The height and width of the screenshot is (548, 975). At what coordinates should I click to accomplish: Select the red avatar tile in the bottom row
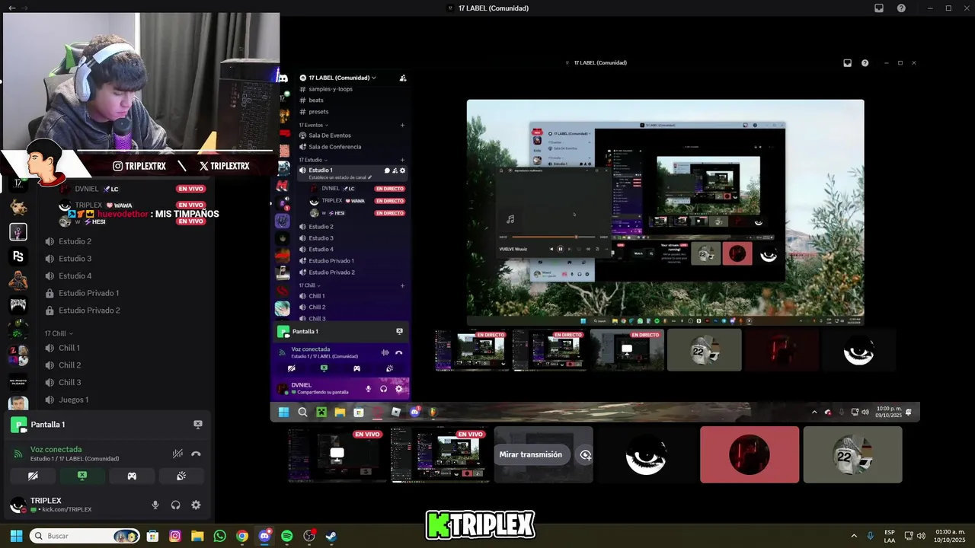pyautogui.click(x=750, y=454)
